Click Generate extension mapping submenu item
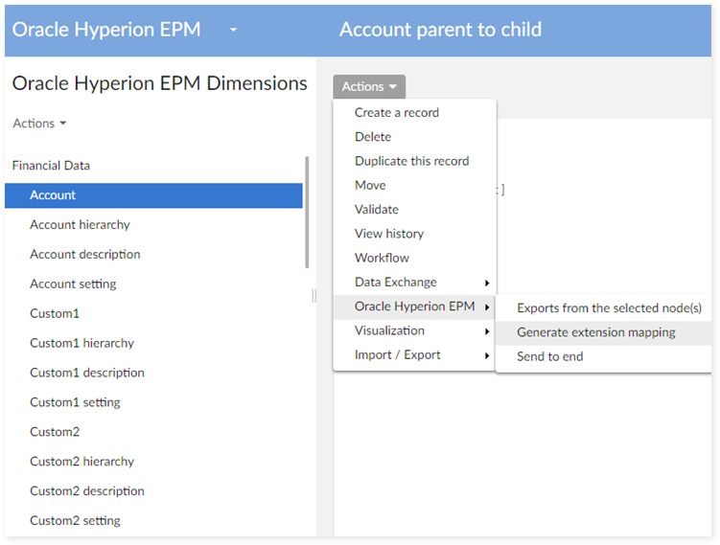This screenshot has height=545, width=720. click(596, 332)
